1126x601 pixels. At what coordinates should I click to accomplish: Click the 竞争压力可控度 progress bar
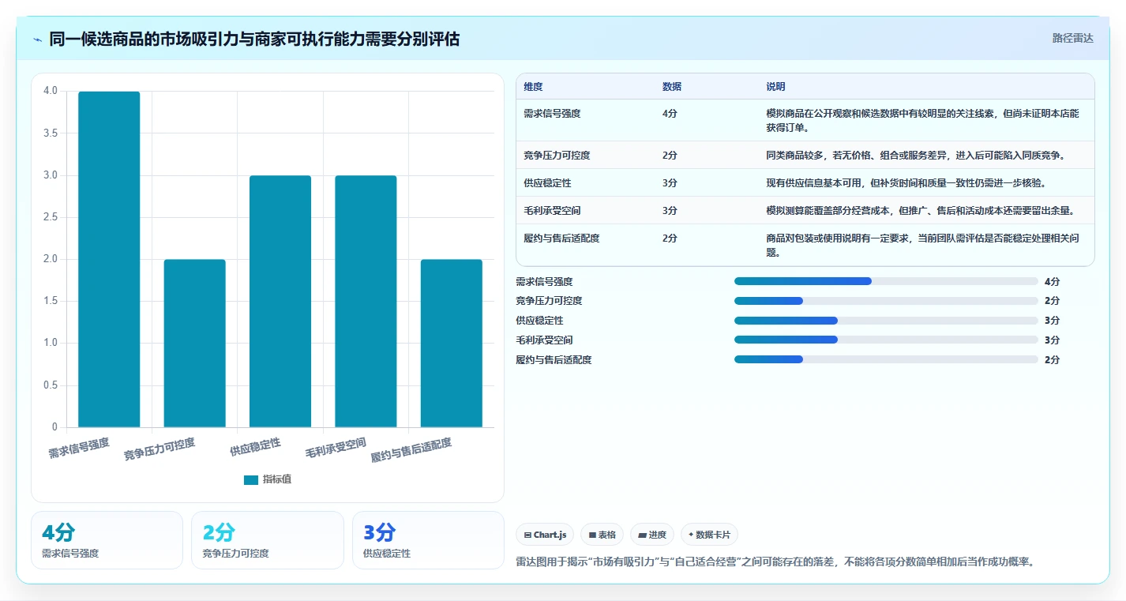pyautogui.click(x=886, y=301)
